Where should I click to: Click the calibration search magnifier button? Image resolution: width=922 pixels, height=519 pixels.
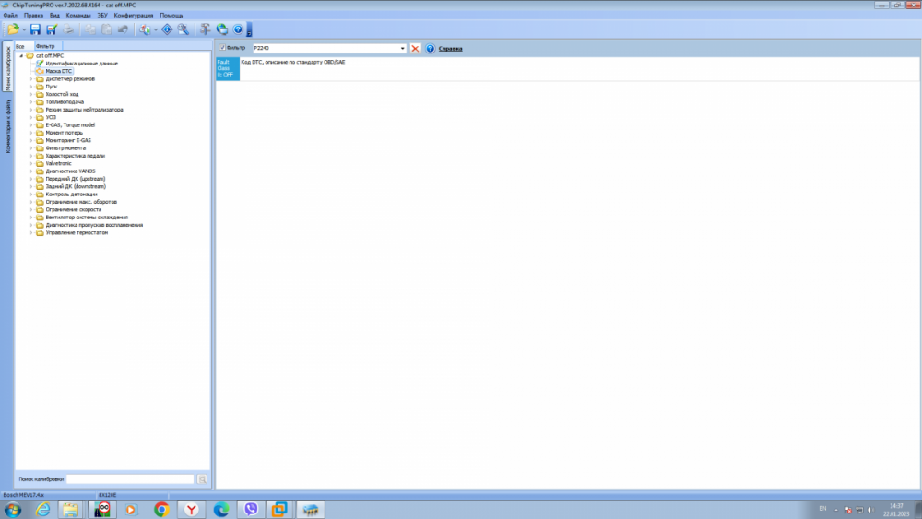[202, 479]
